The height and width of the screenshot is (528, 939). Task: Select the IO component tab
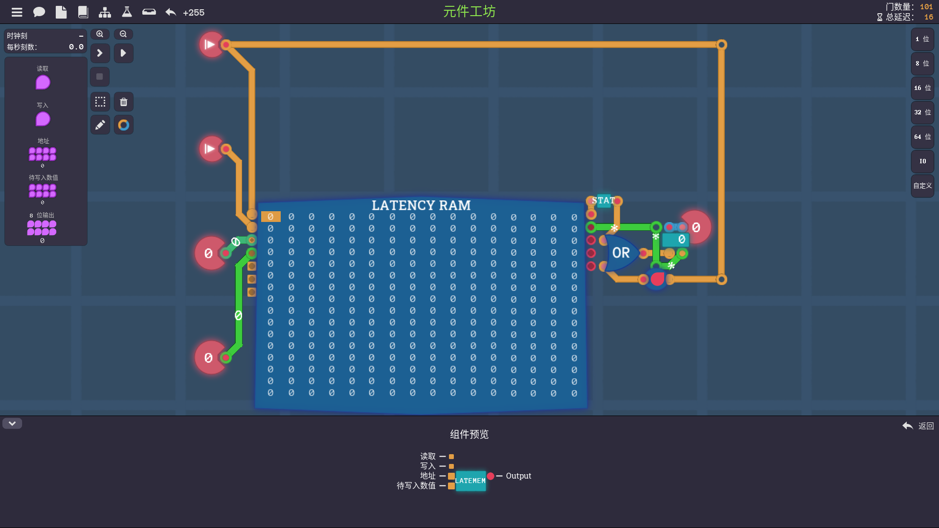922,161
